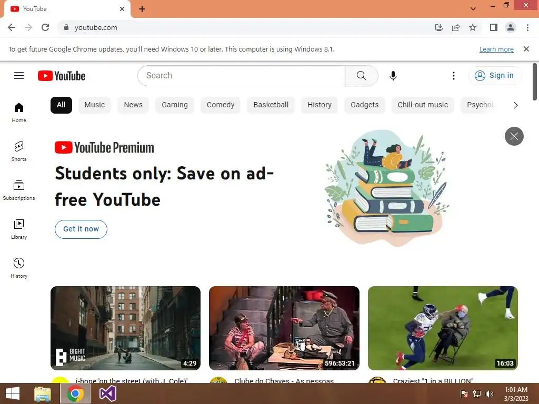Open File Explorer from taskbar
The image size is (539, 404).
point(43,393)
